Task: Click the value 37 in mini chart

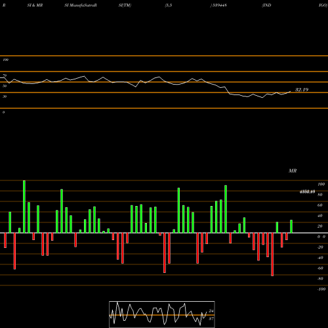Action: pyautogui.click(x=211, y=319)
